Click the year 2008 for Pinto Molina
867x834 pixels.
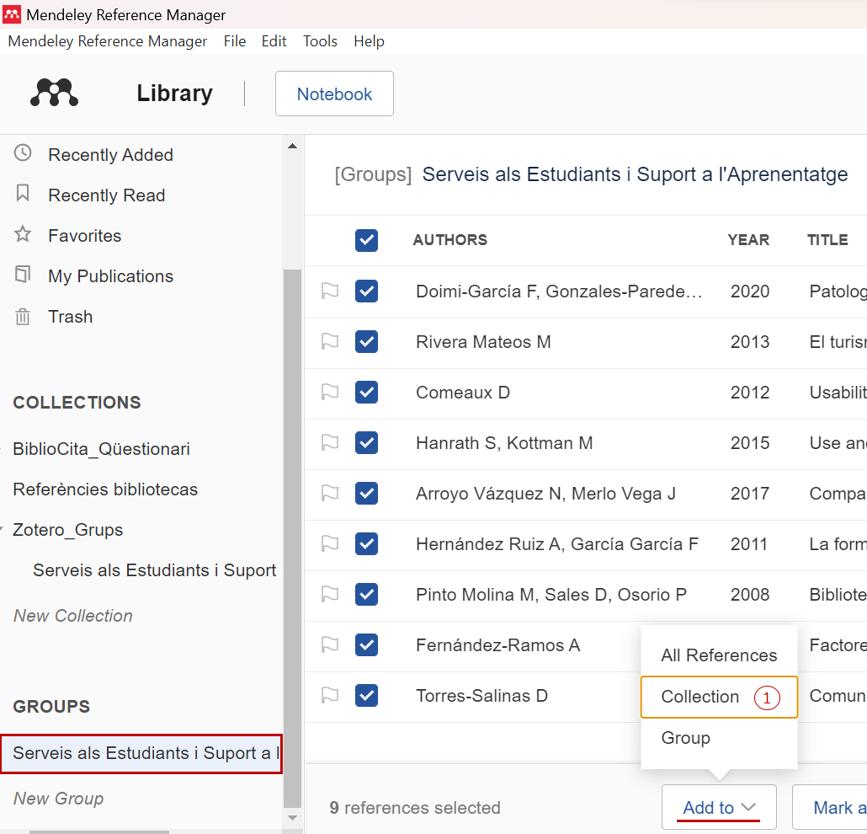coord(750,595)
